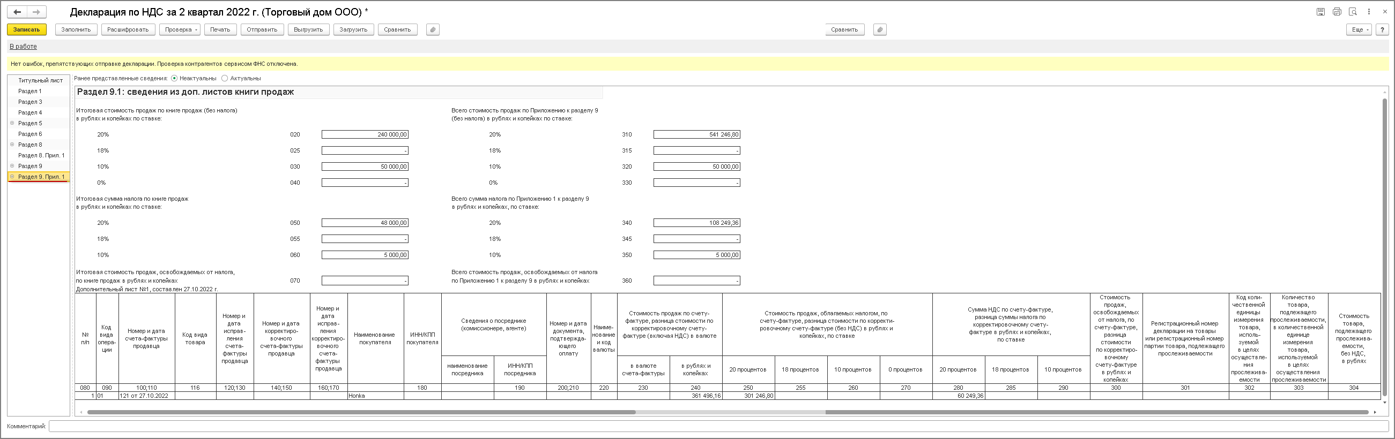Go back with the left arrow
The width and height of the screenshot is (1395, 439).
coord(17,12)
